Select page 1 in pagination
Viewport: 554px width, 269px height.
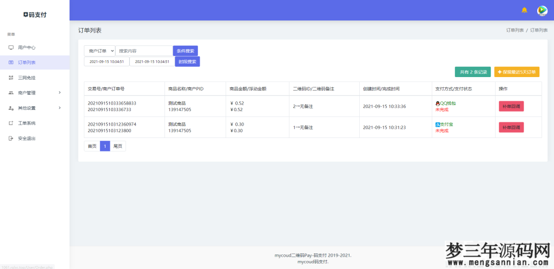coord(105,146)
